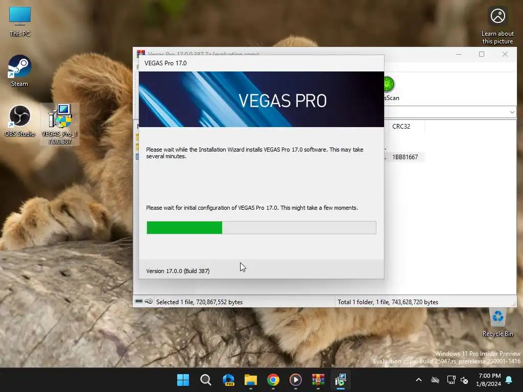Image resolution: width=523 pixels, height=392 pixels.
Task: Open the network status tray icon
Action: (451, 380)
